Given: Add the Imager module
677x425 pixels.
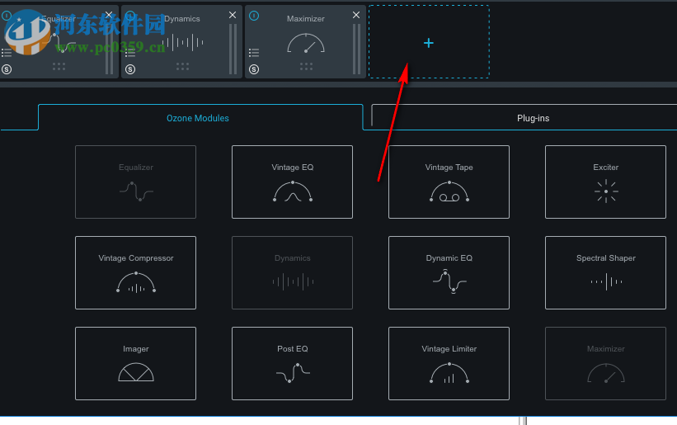Looking at the screenshot, I should point(135,363).
